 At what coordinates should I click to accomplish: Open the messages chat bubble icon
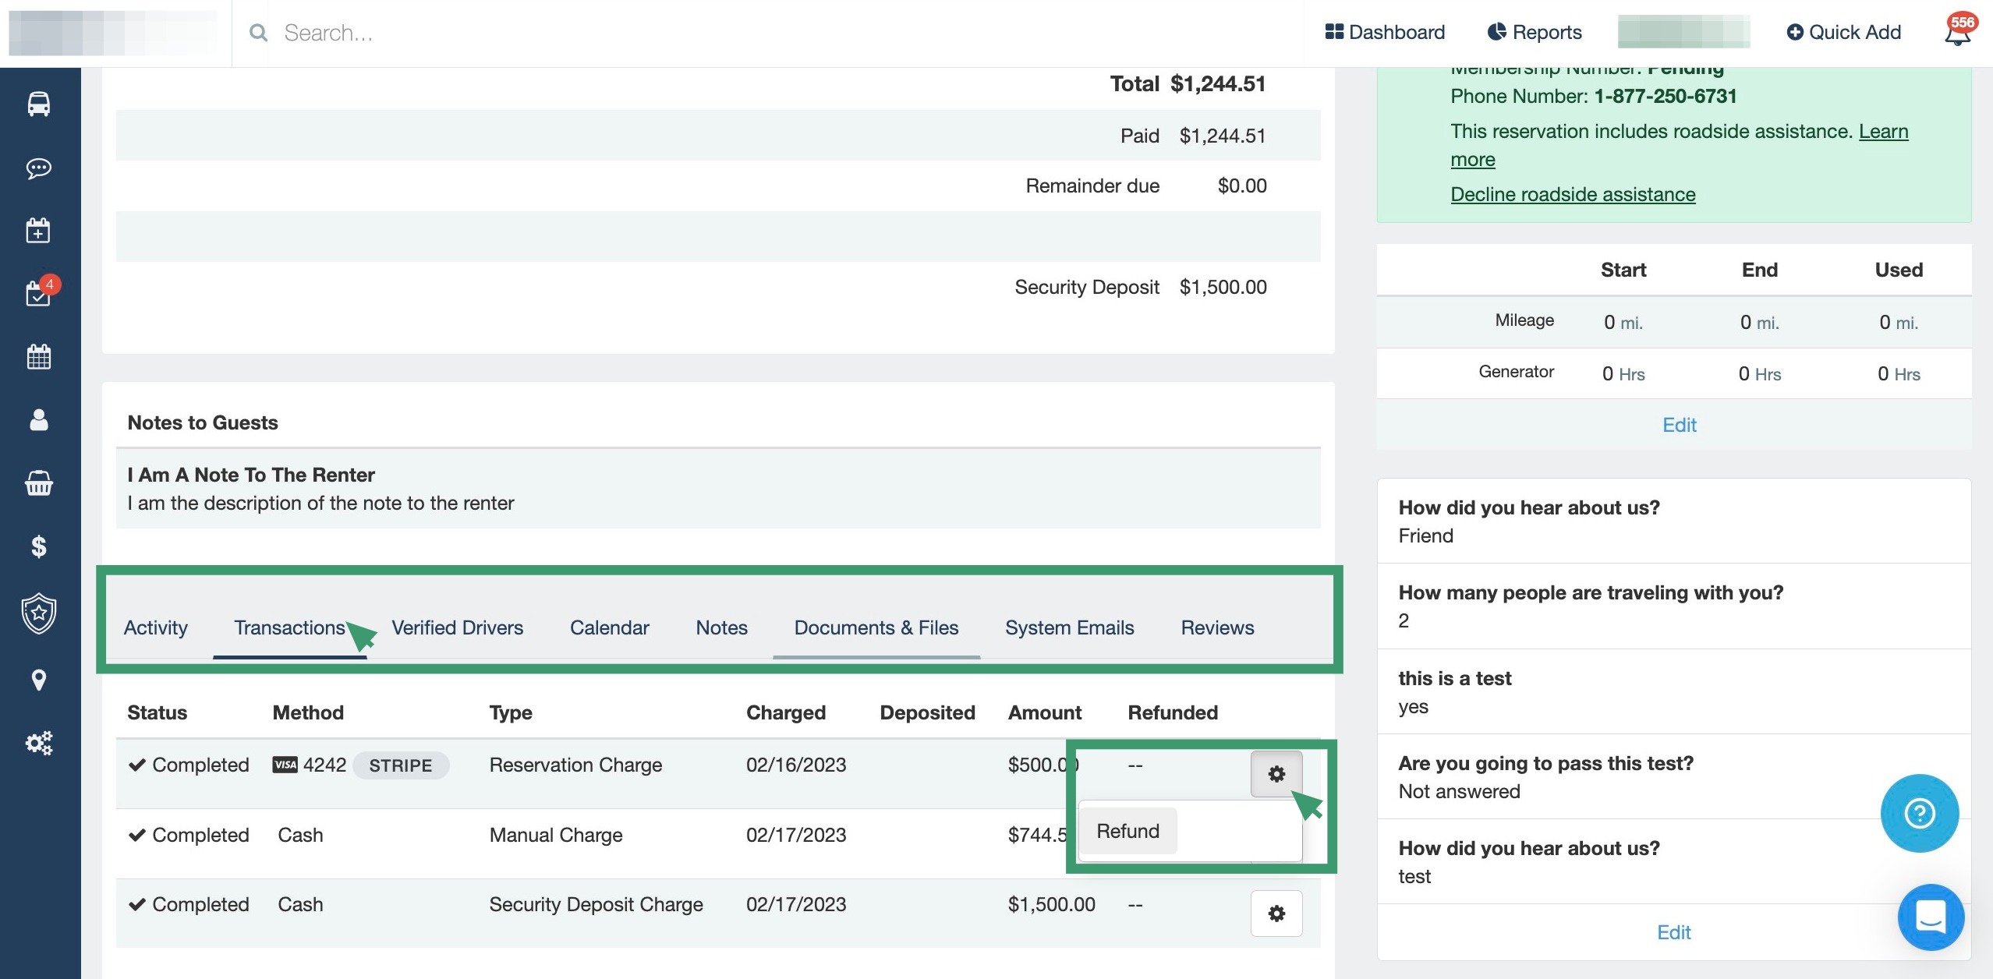coord(39,168)
